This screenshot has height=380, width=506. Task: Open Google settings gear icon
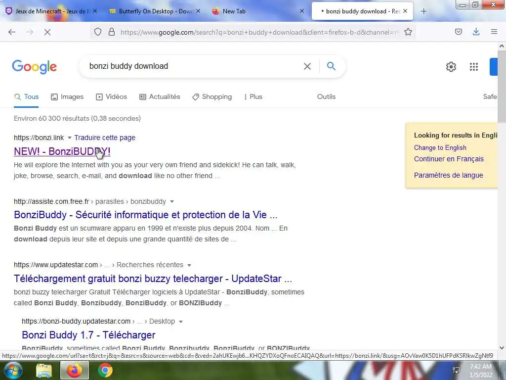click(x=451, y=67)
